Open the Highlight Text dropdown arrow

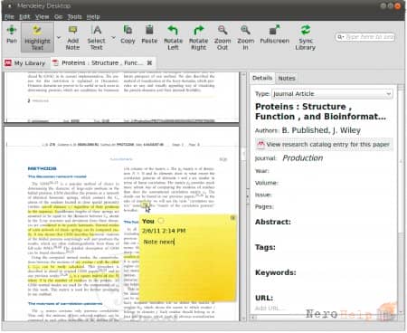pos(59,38)
